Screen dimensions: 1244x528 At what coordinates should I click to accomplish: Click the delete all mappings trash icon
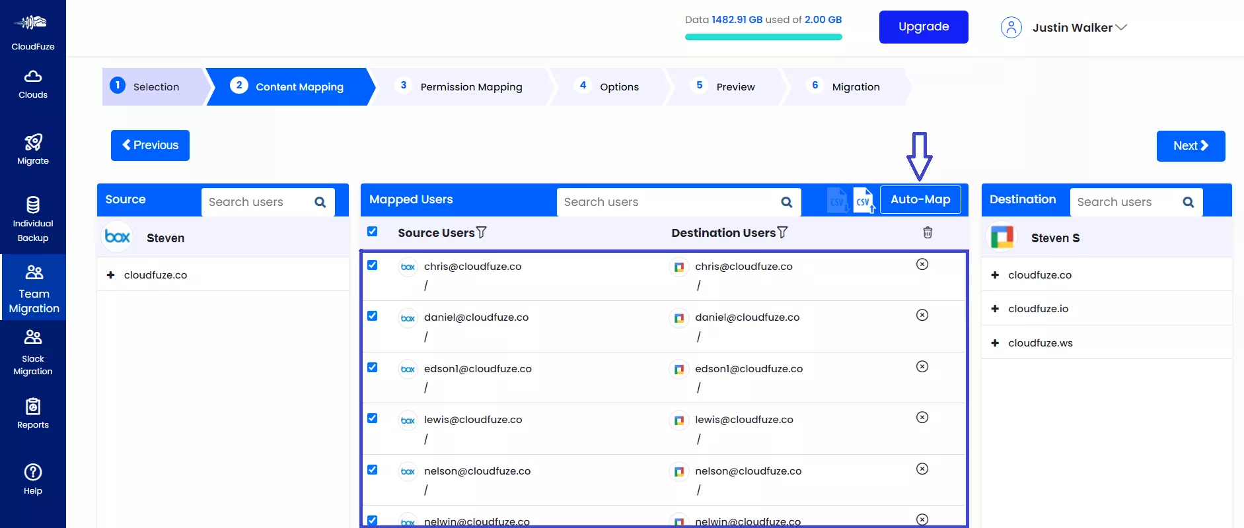point(928,232)
